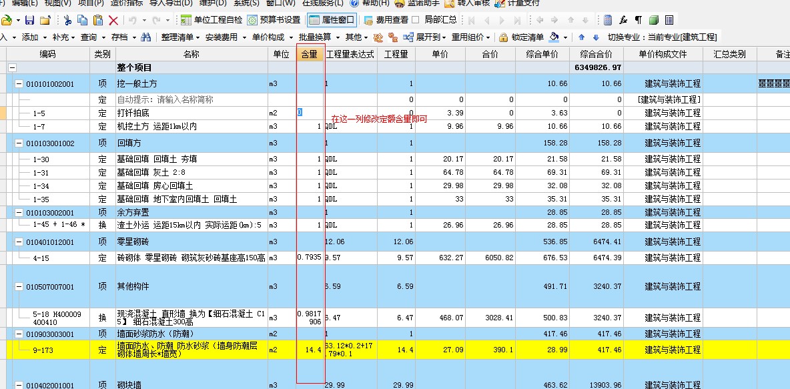Click the blue move-up arrow icon
This screenshot has width=790, height=389.
(x=581, y=37)
